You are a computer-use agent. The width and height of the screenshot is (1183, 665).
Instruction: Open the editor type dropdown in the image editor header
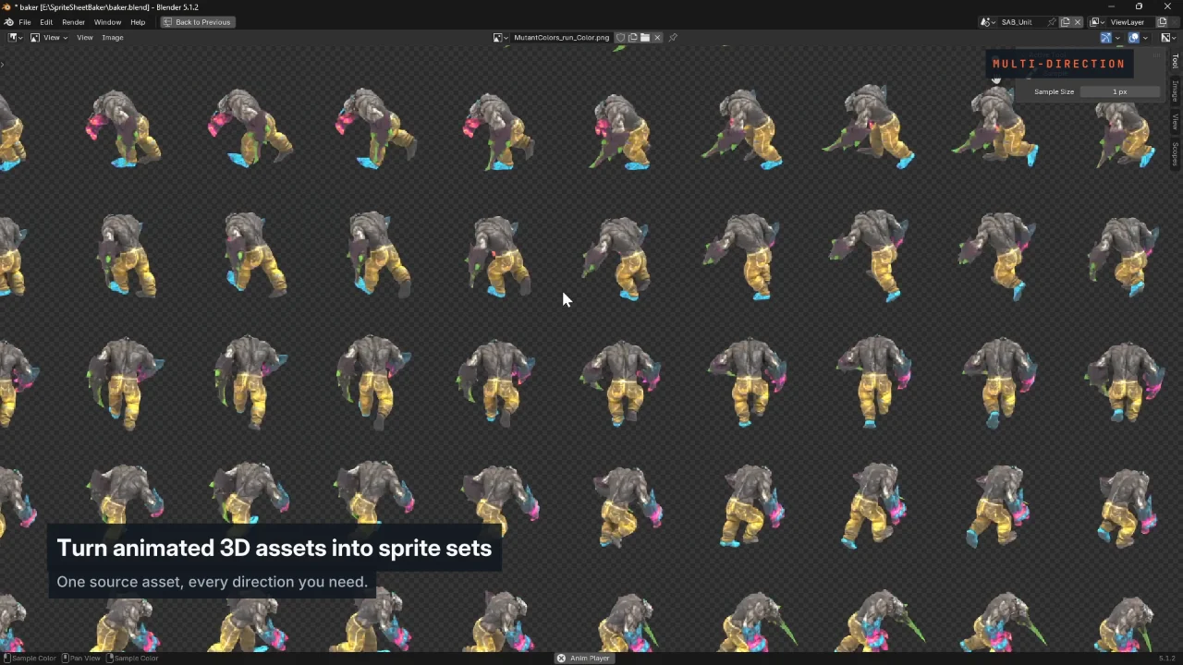(15, 38)
